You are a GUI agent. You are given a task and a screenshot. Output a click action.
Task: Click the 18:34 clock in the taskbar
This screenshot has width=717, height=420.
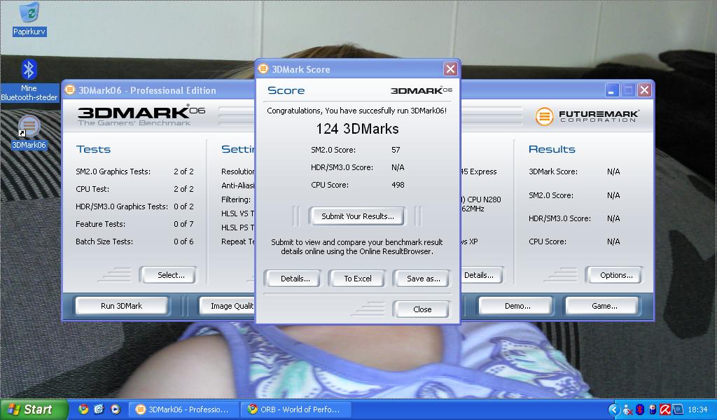point(698,409)
